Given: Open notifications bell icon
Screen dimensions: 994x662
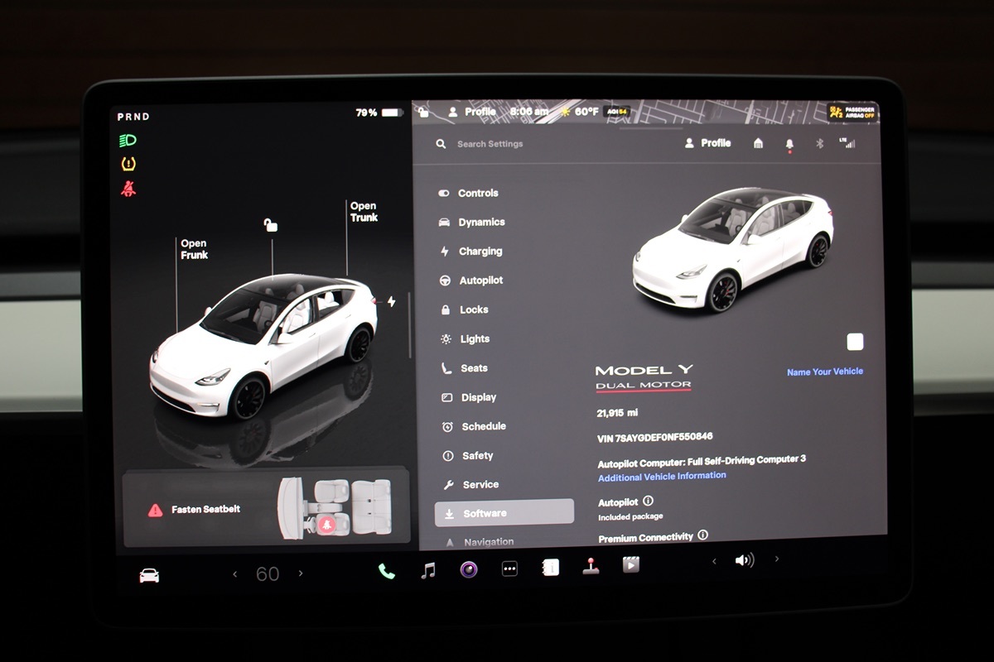Looking at the screenshot, I should (789, 144).
